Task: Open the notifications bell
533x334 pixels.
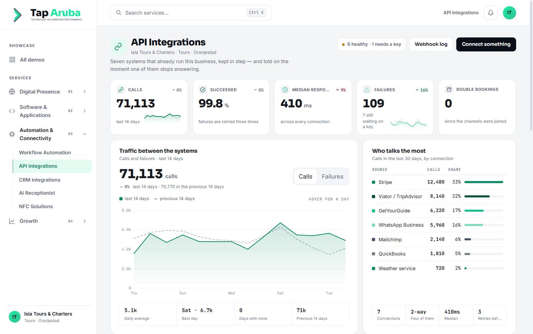Action: pyautogui.click(x=491, y=13)
